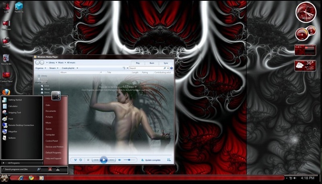Launch Magnifier from Start menu

click(22, 131)
